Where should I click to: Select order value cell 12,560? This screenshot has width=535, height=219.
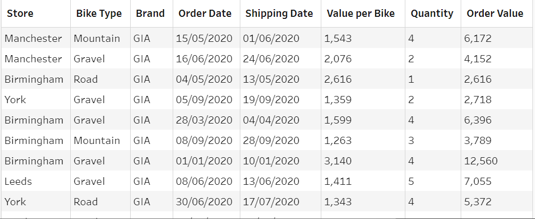(481, 161)
